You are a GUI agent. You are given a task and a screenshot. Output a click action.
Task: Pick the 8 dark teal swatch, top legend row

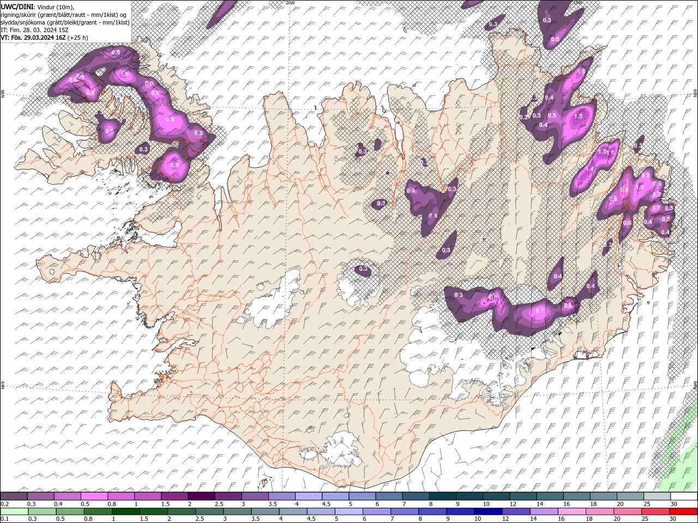(442, 496)
